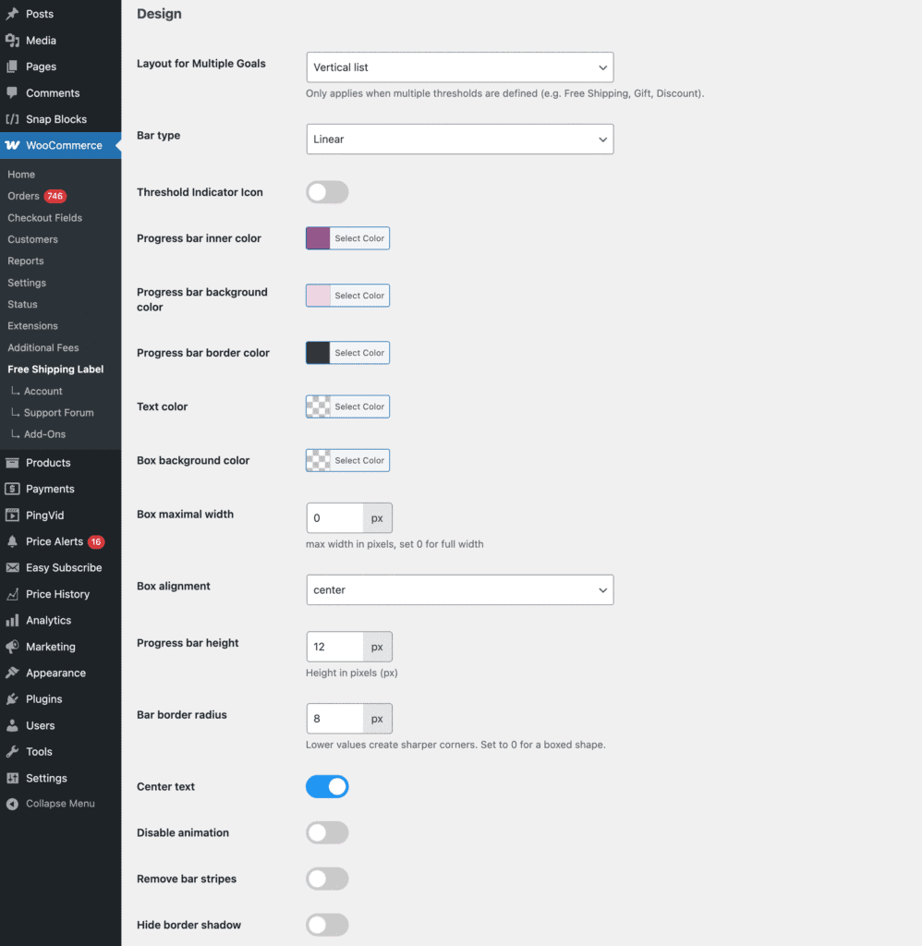
Task: Click the Plugins plug icon
Action: [x=12, y=699]
